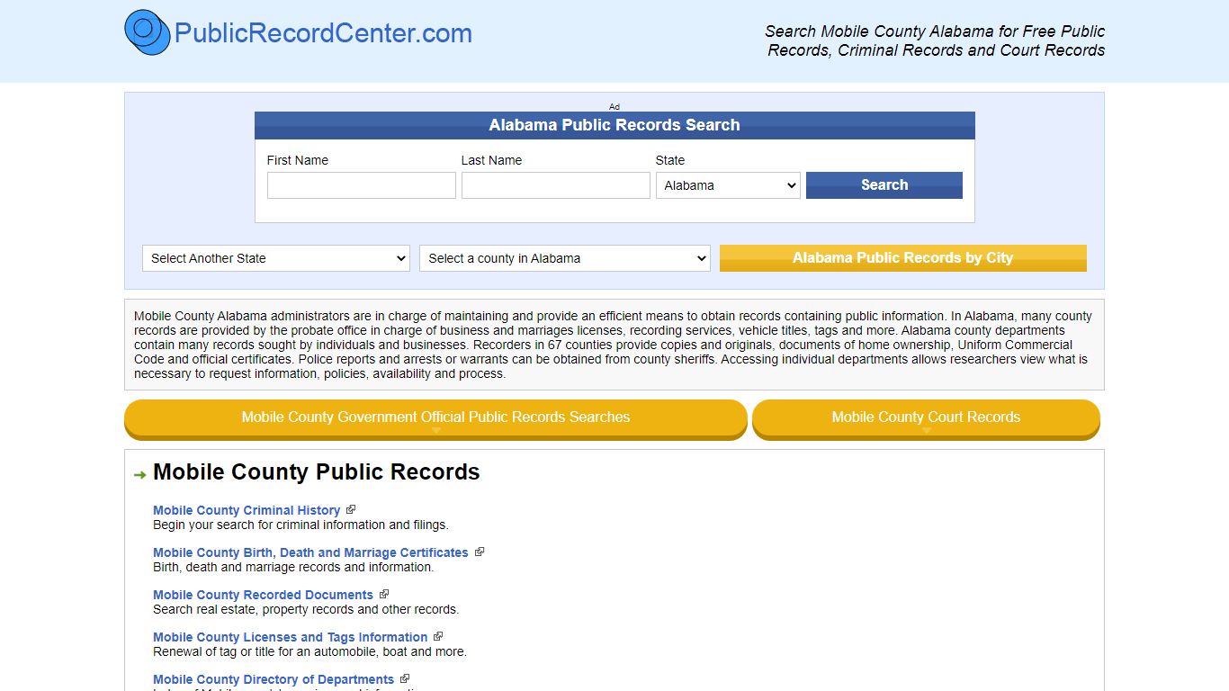Click the 'Search Mobile County Alabama for Free Public Records' tagline
1229x691 pixels.
click(x=936, y=40)
